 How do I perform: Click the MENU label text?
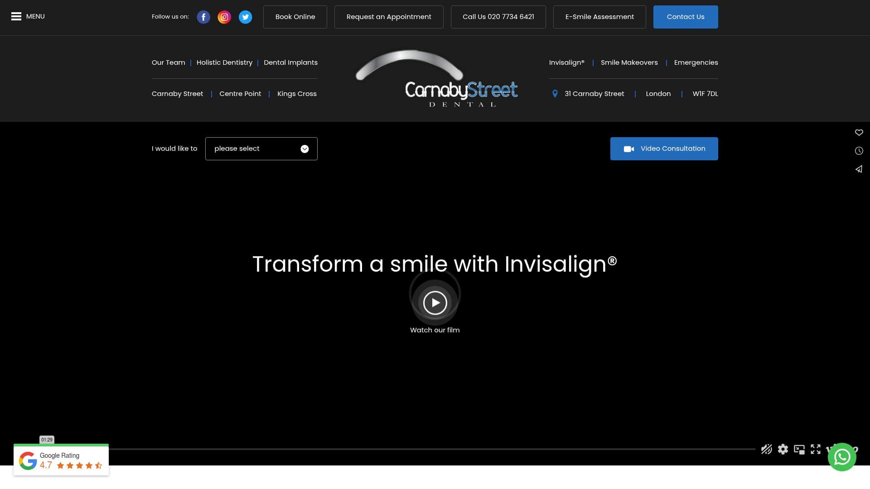coord(35,16)
